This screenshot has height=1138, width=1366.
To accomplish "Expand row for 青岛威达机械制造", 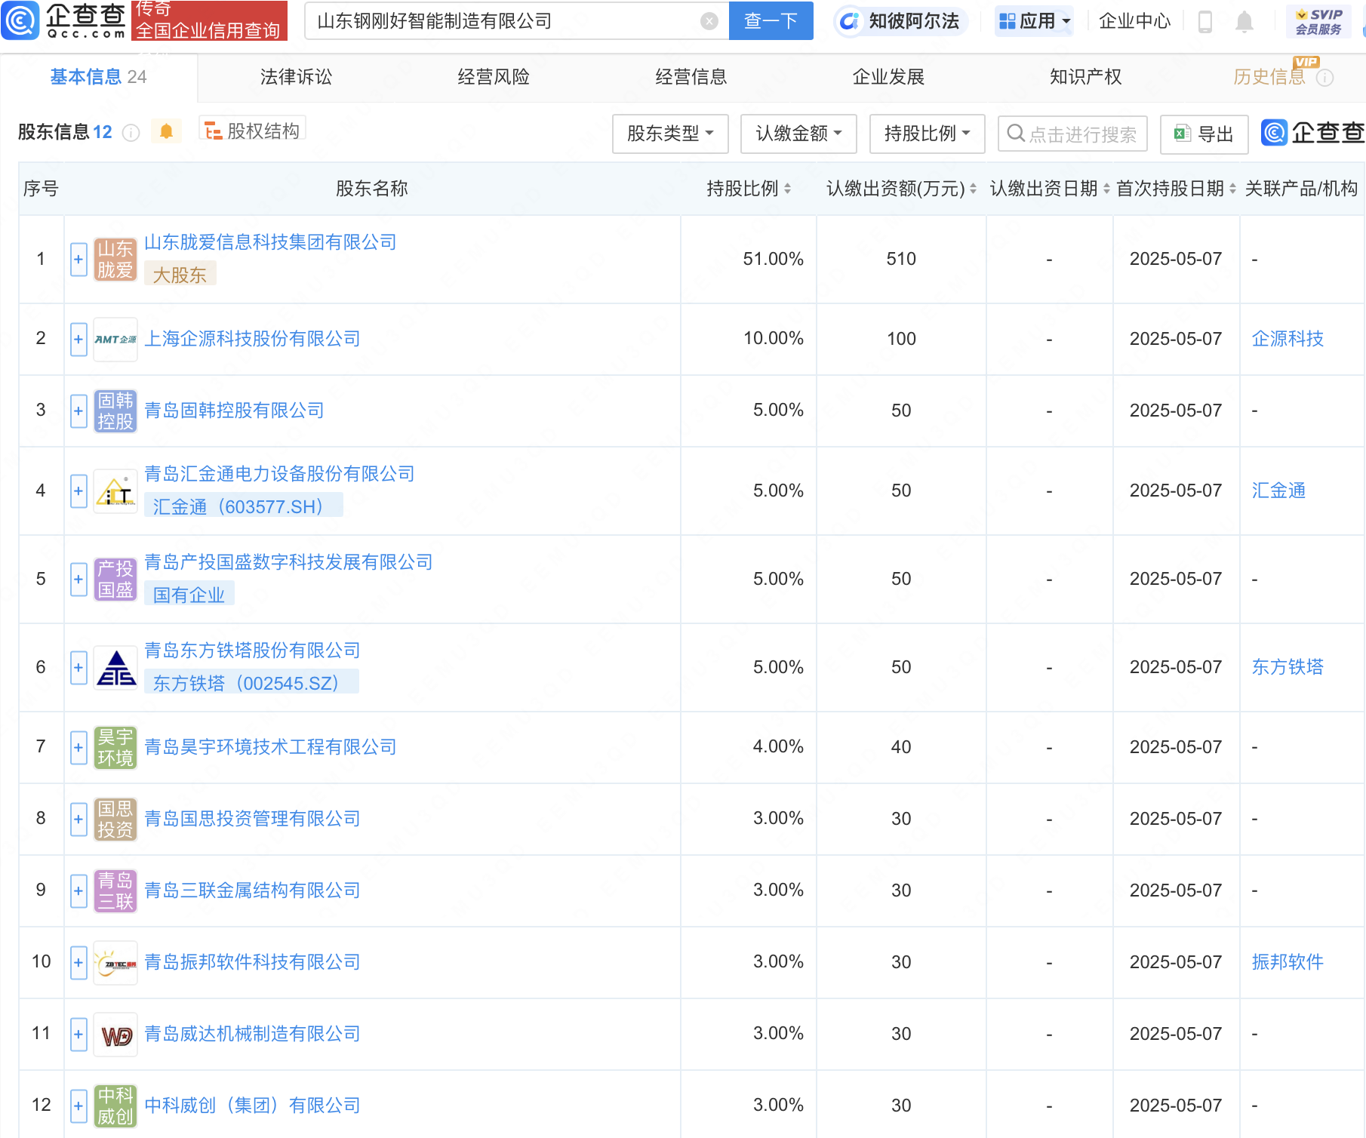I will coord(78,1035).
